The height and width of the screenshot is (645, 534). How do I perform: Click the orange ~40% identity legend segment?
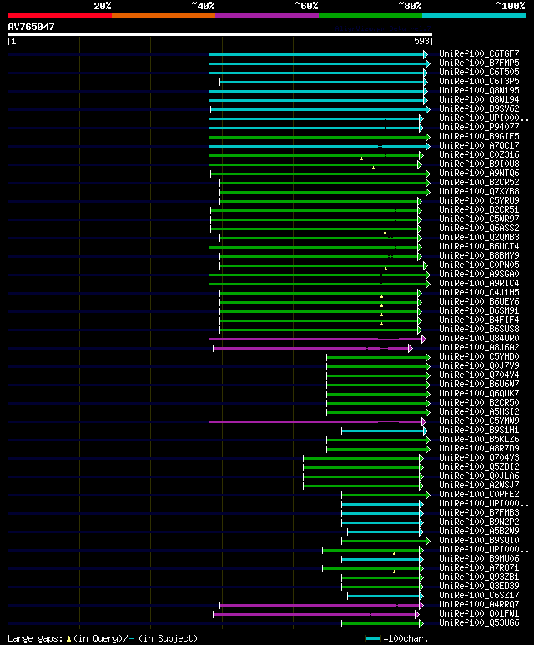pyautogui.click(x=164, y=15)
